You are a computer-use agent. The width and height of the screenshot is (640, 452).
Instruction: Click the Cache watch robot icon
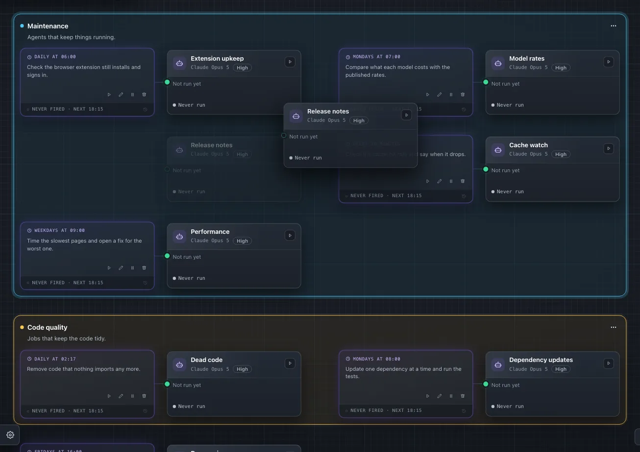pos(498,150)
